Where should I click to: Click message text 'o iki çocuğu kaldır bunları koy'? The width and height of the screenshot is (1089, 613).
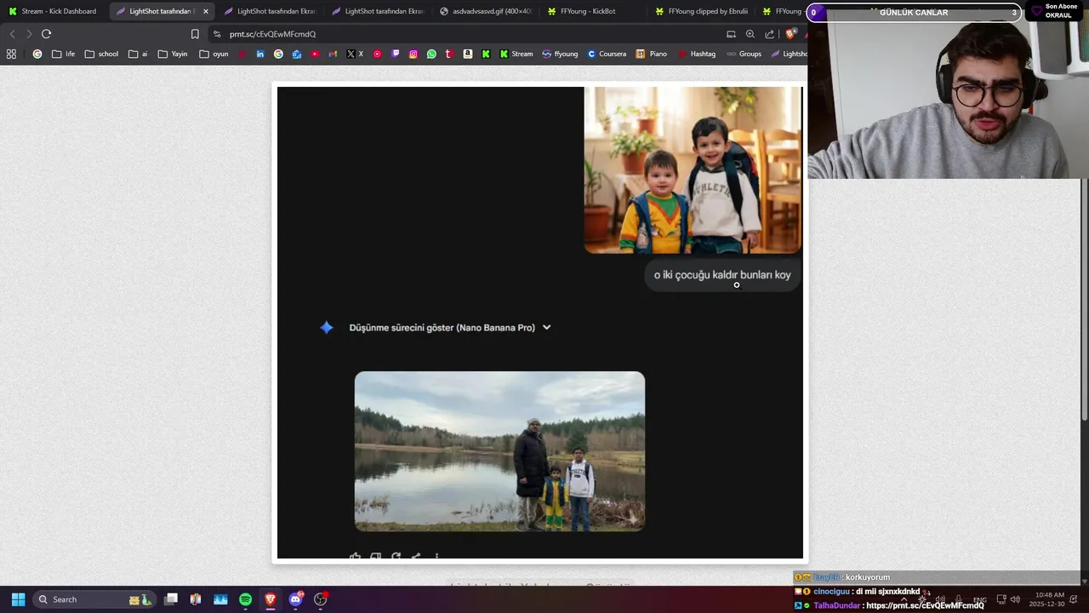[x=722, y=275]
